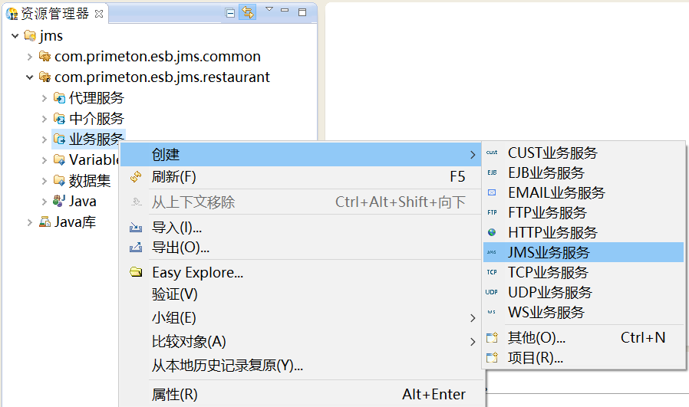Image resolution: width=689 pixels, height=407 pixels.
Task: Expand the 代理服务 folder
Action: 44,98
